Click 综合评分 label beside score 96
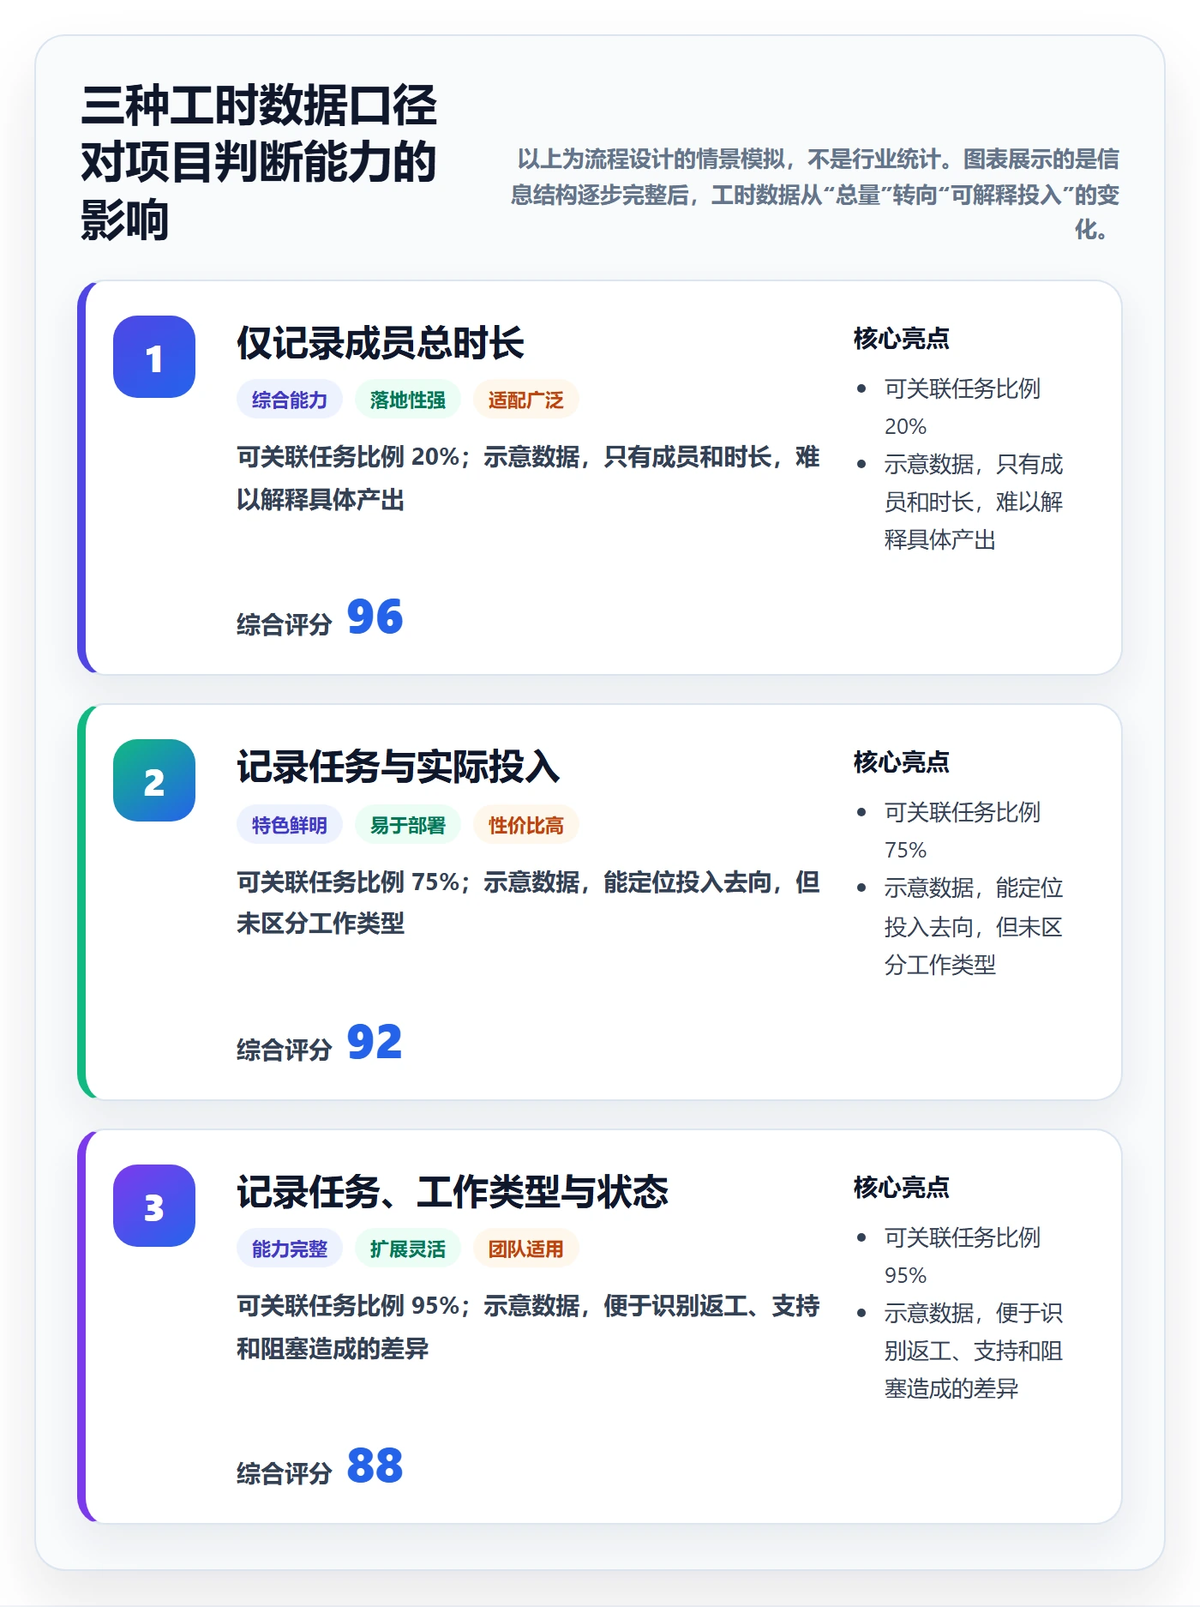This screenshot has height=1607, width=1200. point(285,624)
